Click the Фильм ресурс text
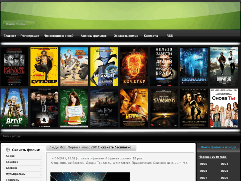This screenshot has height=181, width=241. coord(12,136)
